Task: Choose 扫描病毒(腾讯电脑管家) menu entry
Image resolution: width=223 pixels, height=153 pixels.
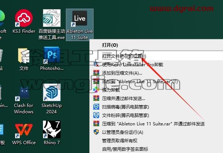Action: 156,107
